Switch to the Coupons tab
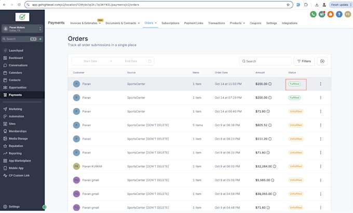353x213 pixels. point(255,23)
